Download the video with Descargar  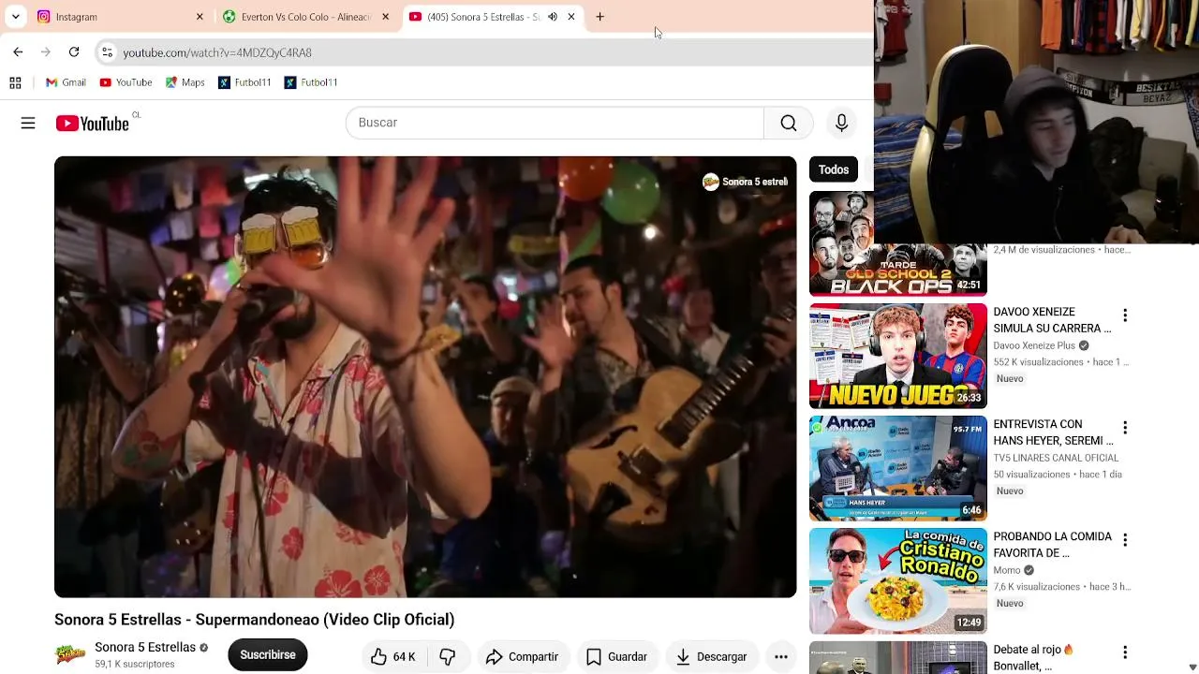(712, 656)
